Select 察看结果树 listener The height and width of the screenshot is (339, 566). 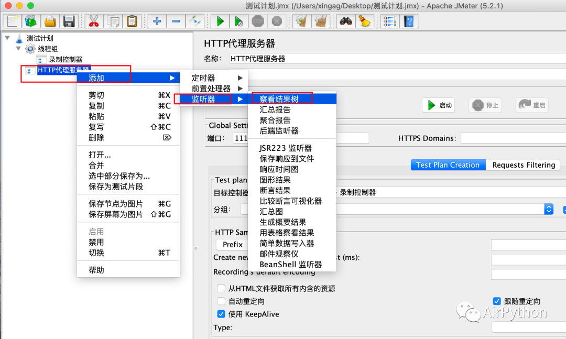coord(292,99)
